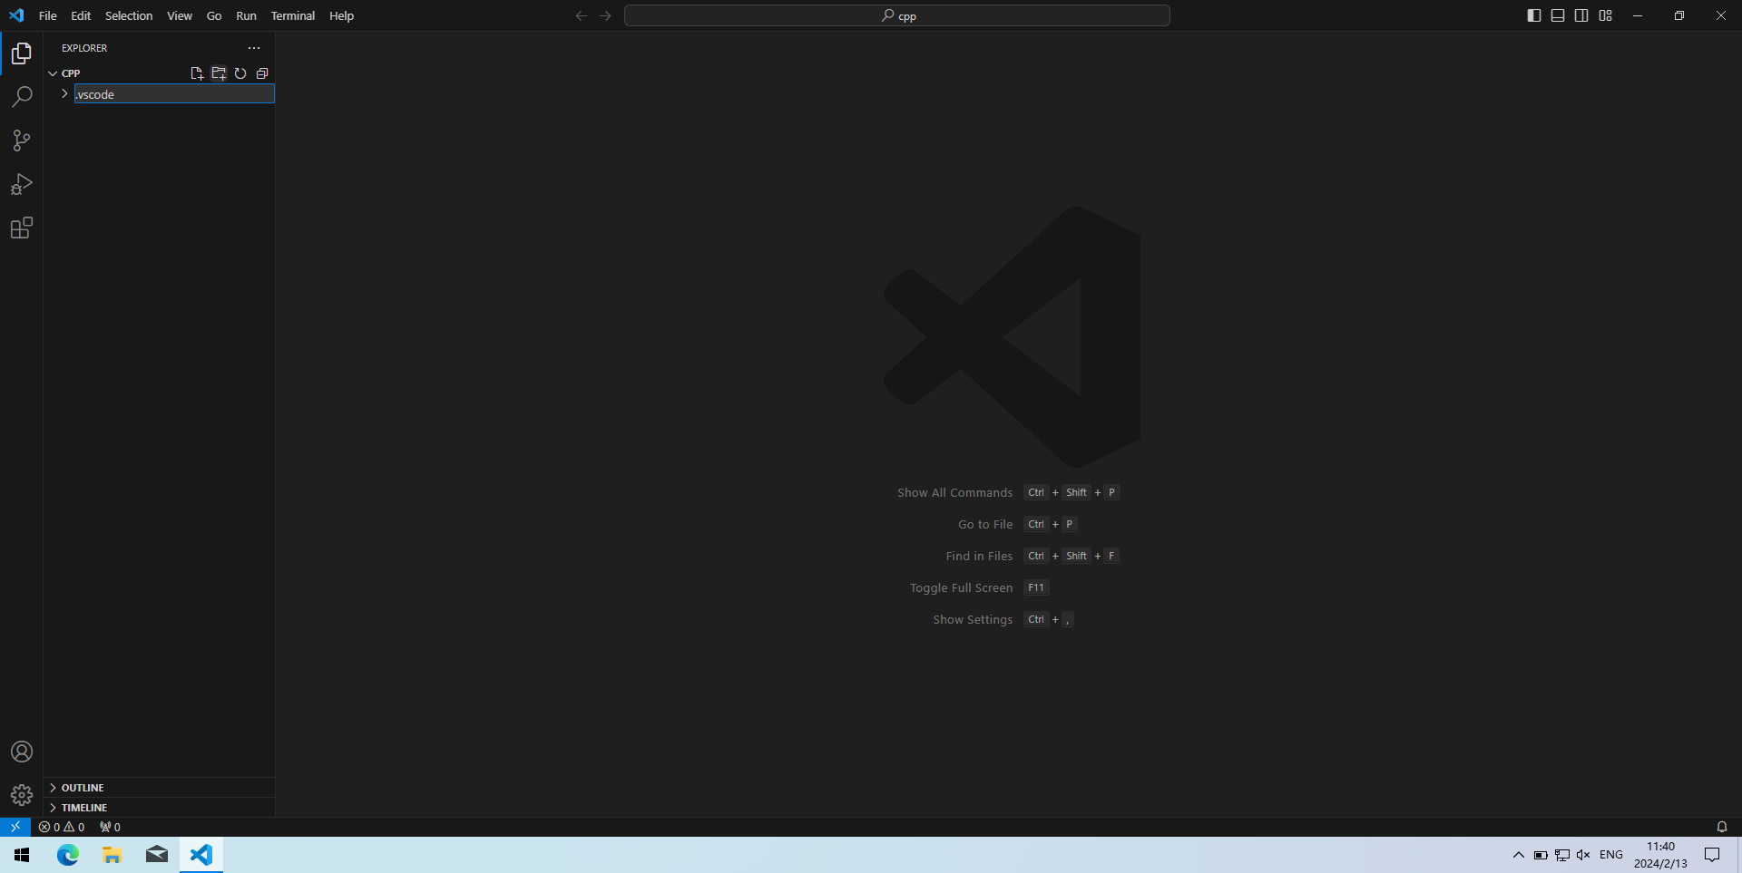Viewport: 1742px width, 873px height.
Task: Open File Explorer from taskbar
Action: pos(112,855)
